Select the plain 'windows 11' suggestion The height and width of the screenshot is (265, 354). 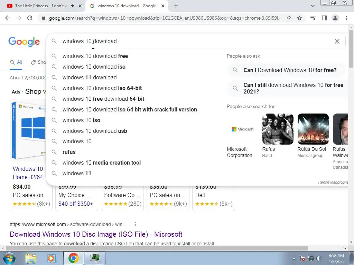76,174
